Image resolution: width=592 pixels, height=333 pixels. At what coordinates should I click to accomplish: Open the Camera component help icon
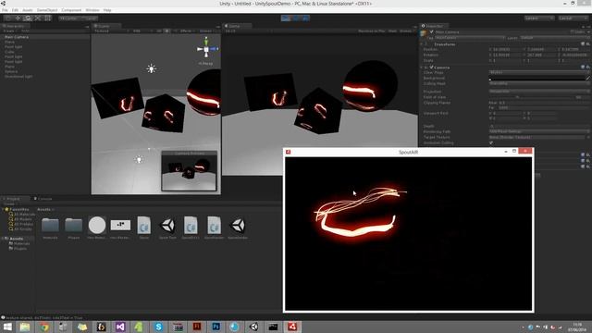pos(583,68)
